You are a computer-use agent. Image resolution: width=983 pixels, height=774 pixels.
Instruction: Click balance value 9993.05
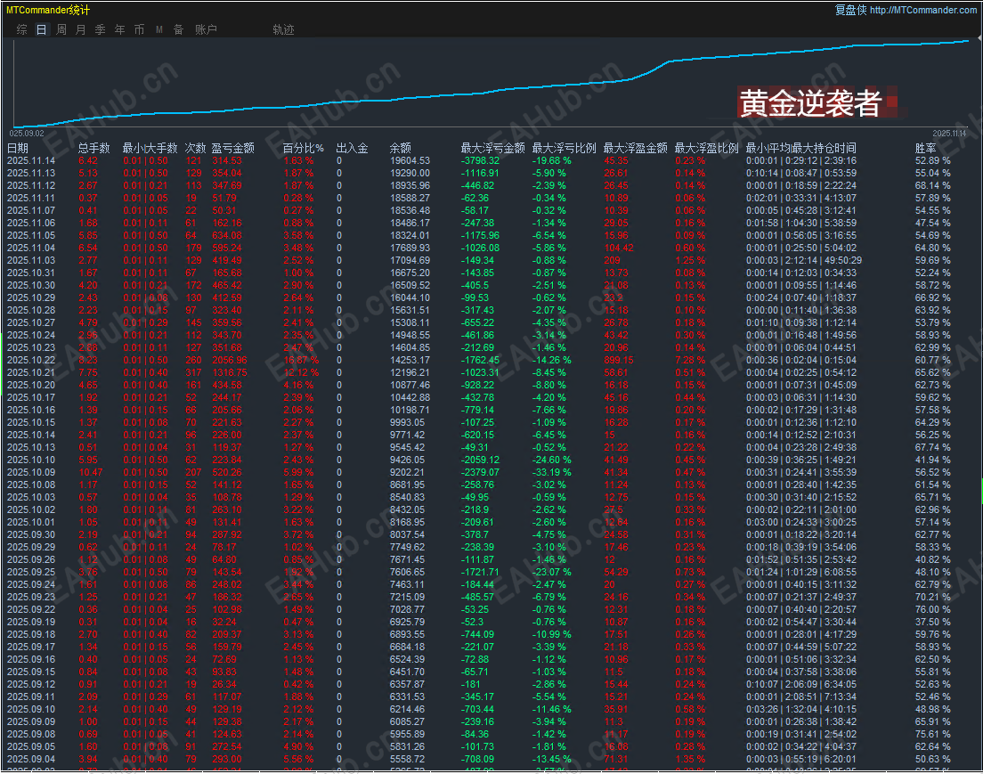[408, 423]
